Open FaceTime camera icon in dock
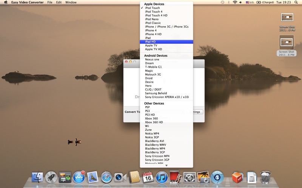This screenshot has height=188, width=302. pos(120,177)
